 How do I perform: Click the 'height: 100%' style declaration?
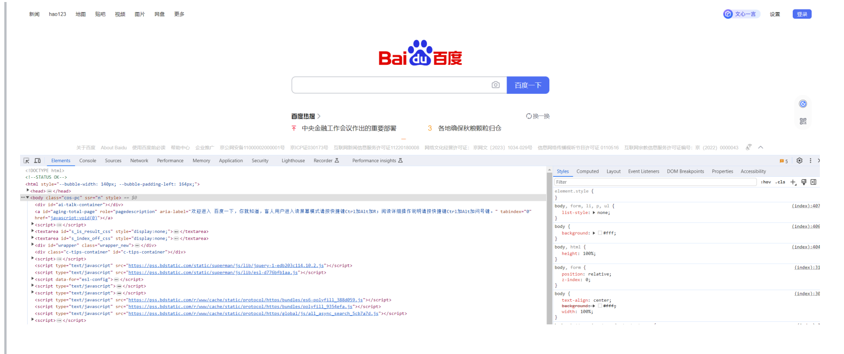[579, 254]
